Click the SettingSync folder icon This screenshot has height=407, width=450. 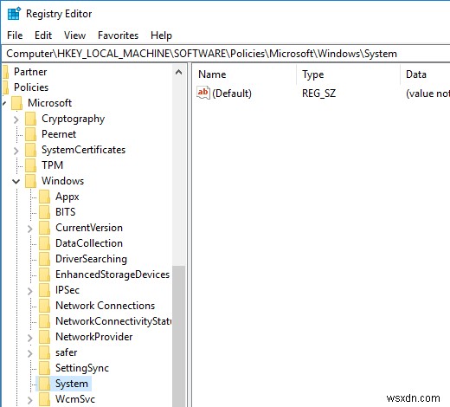click(44, 368)
